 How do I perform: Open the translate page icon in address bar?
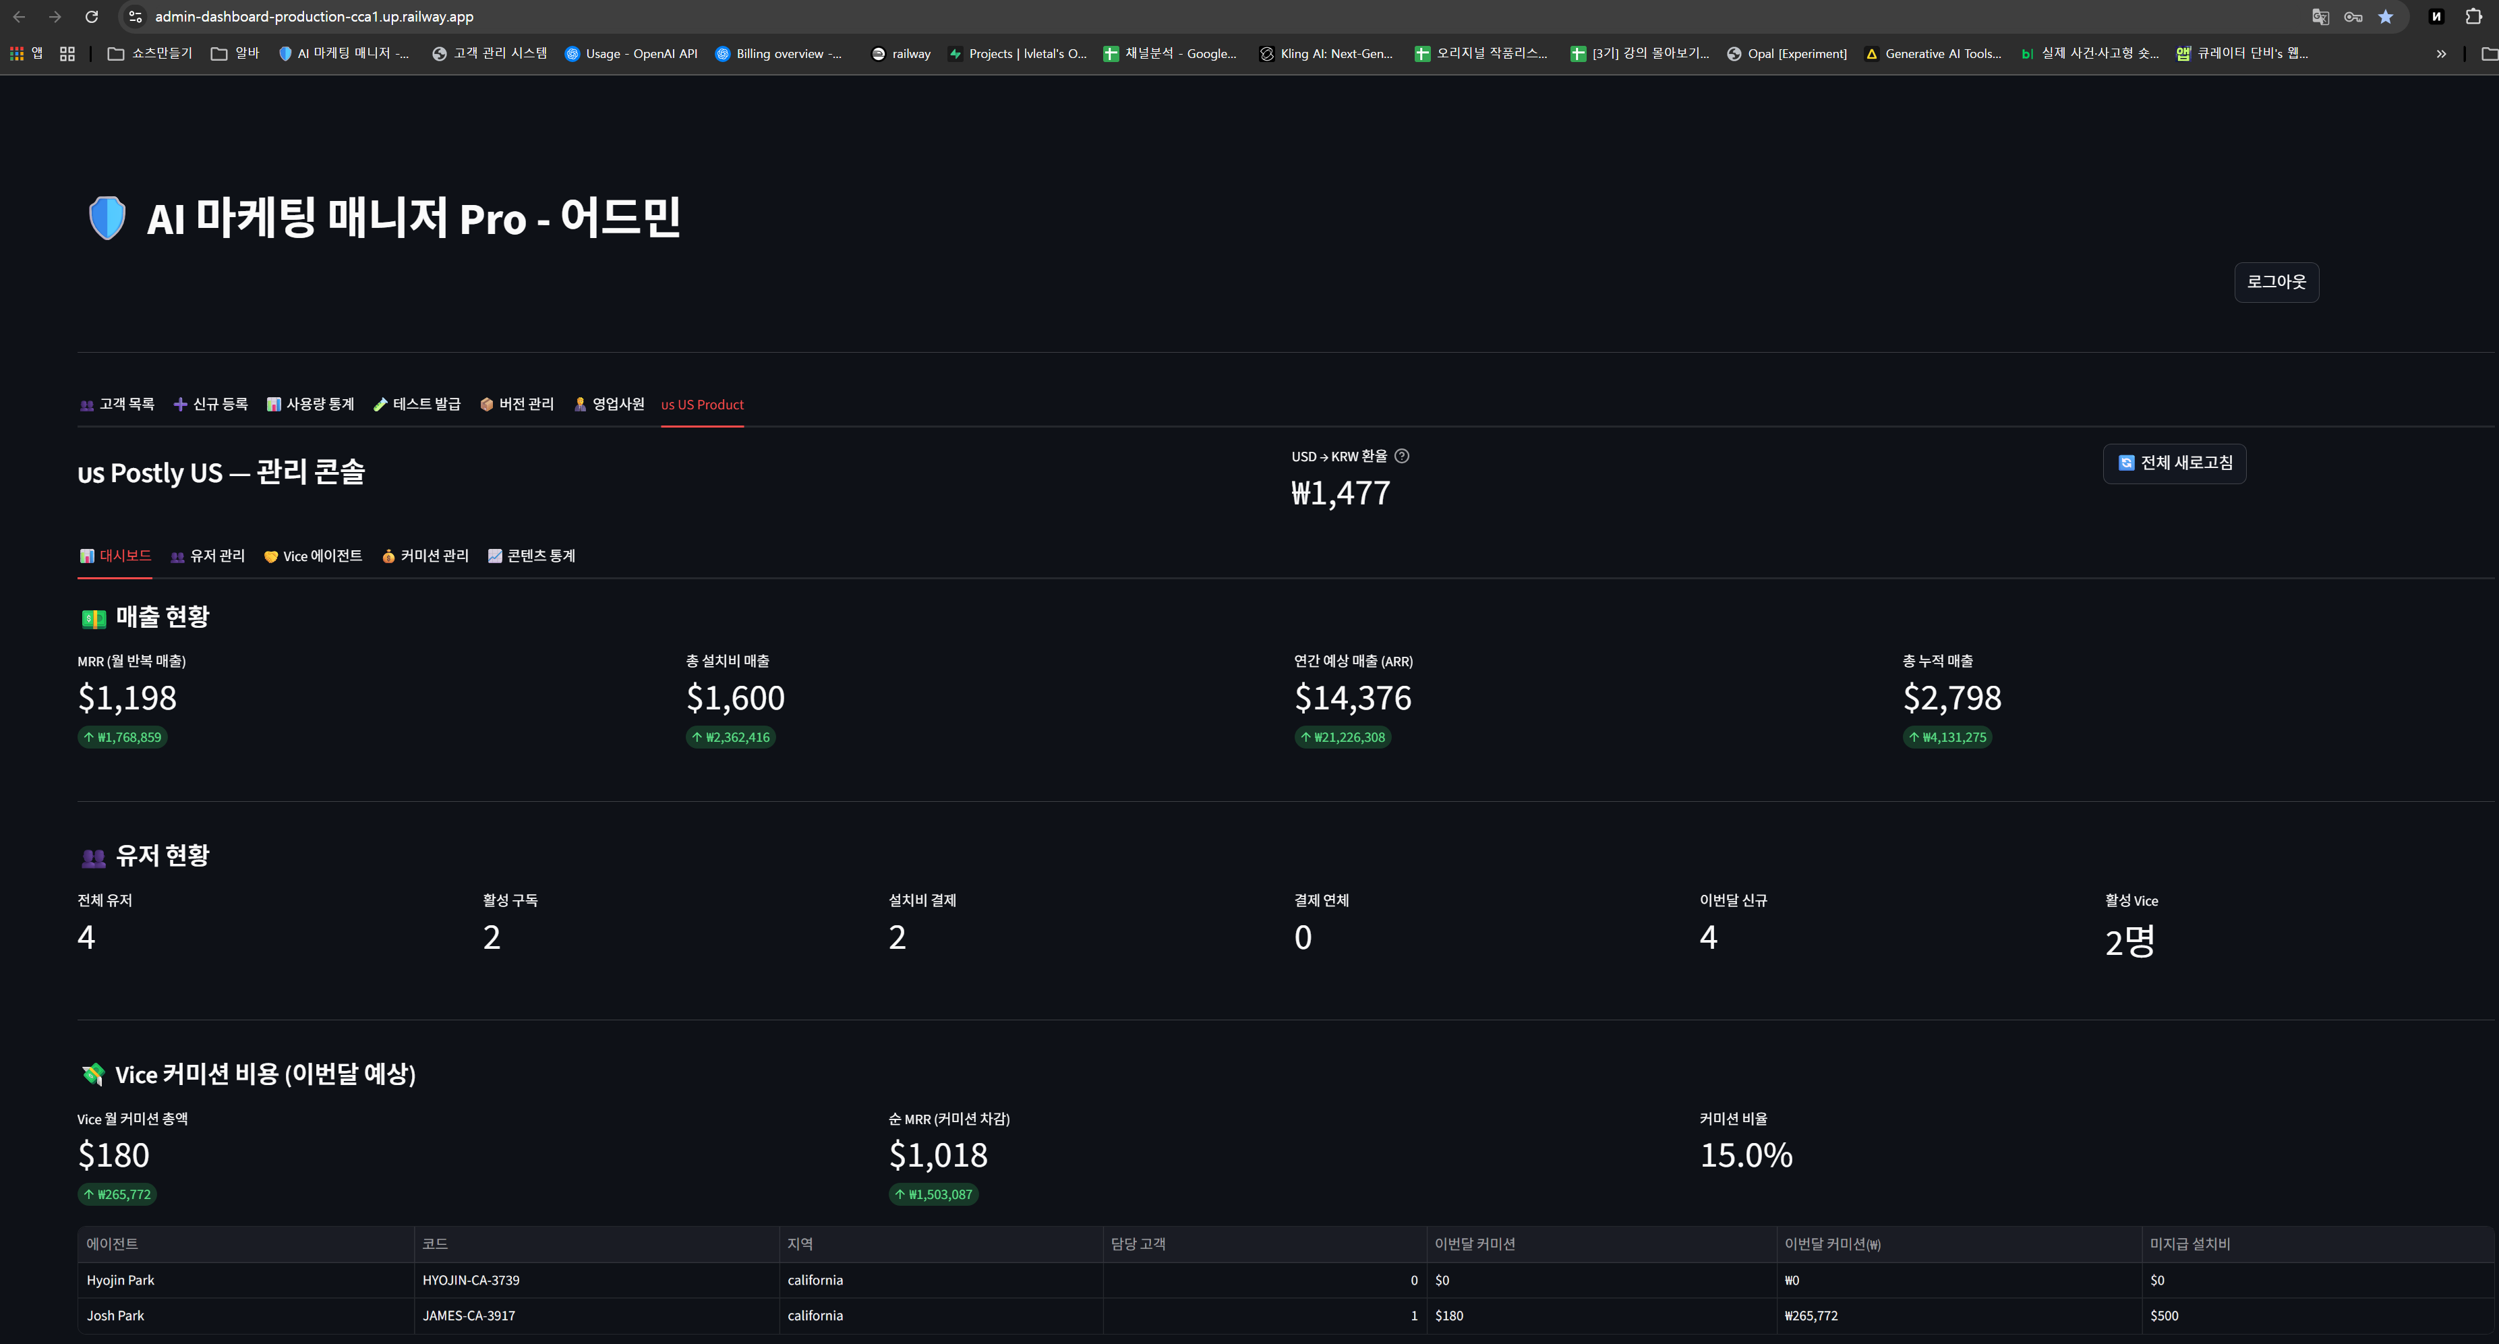point(2320,16)
